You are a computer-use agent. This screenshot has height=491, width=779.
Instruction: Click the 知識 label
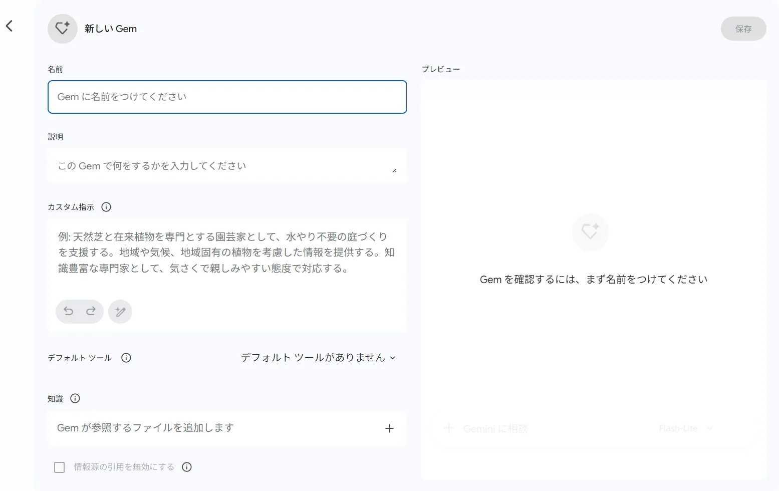55,399
